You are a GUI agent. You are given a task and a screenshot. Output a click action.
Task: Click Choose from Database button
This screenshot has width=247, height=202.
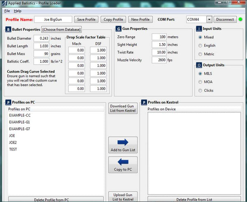(61, 30)
